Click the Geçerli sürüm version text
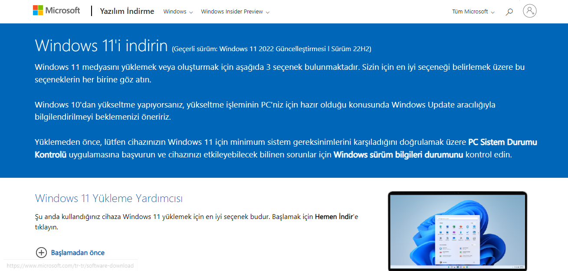Image resolution: width=568 pixels, height=271 pixels. 272,49
